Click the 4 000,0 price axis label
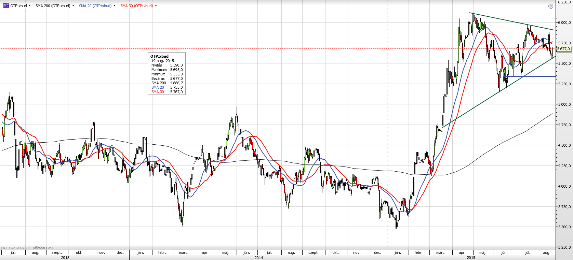573x260 pixels. (x=564, y=186)
